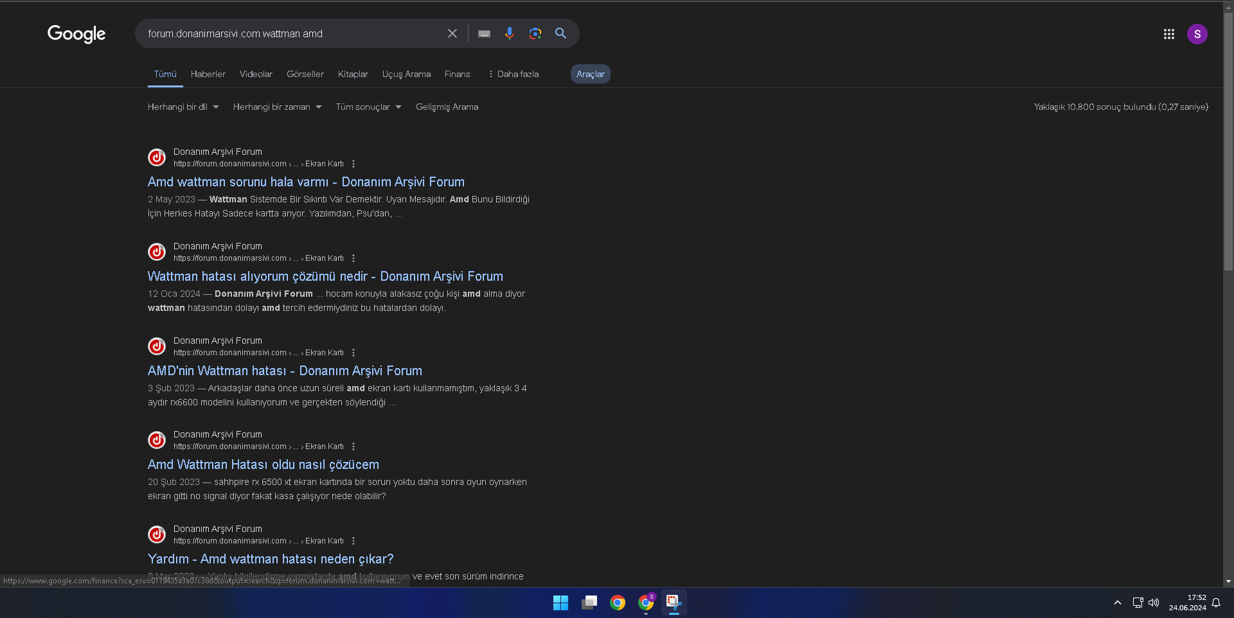The image size is (1234, 618).
Task: Open network settings from the tray
Action: pyautogui.click(x=1138, y=603)
